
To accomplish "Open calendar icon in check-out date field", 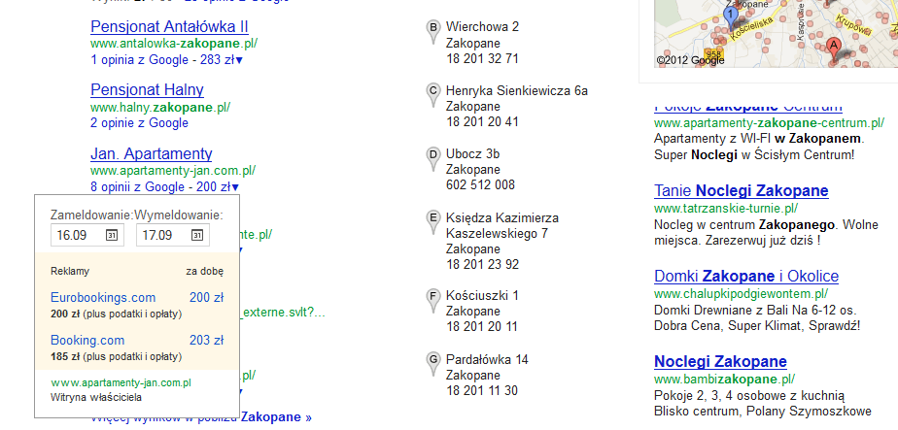I will (196, 236).
